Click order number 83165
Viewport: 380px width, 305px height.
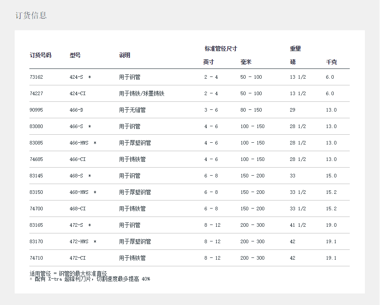(36, 225)
